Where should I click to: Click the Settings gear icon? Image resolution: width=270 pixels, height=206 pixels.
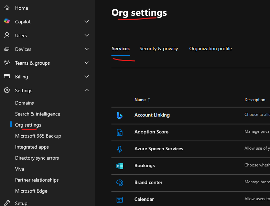pyautogui.click(x=7, y=90)
